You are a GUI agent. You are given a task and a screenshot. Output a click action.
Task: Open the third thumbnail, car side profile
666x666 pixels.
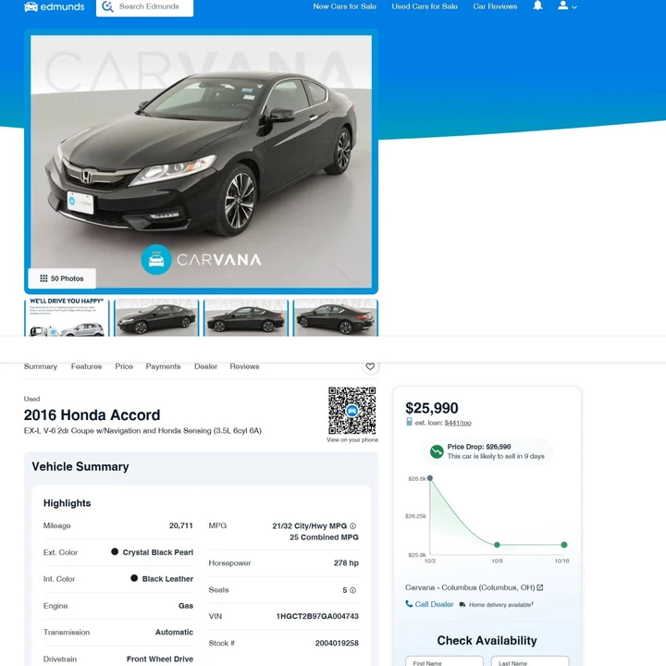(x=245, y=317)
